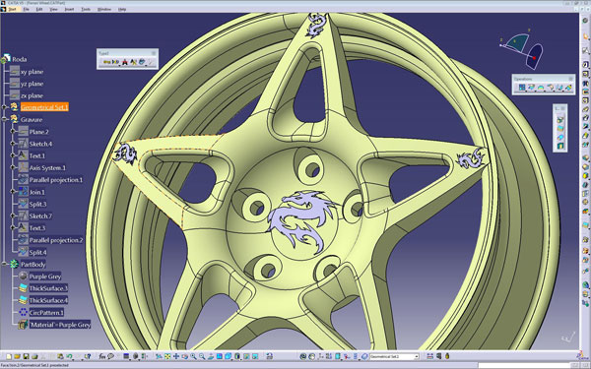
Task: Open the Tools menu
Action: point(86,9)
